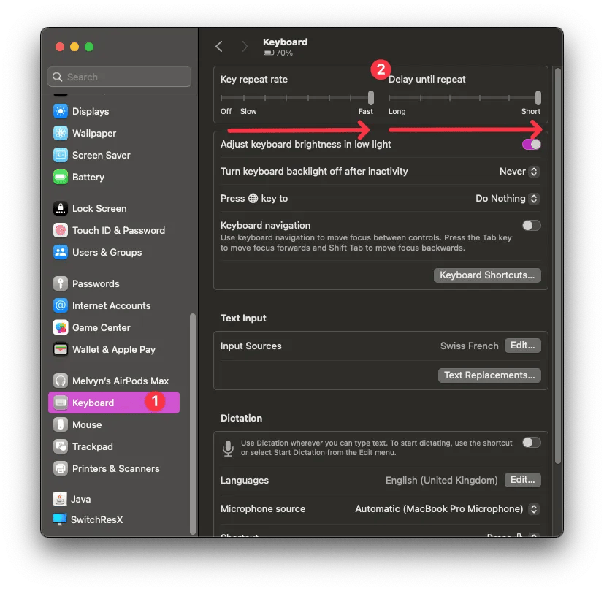Go to Printers & Scanners in sidebar

(115, 468)
